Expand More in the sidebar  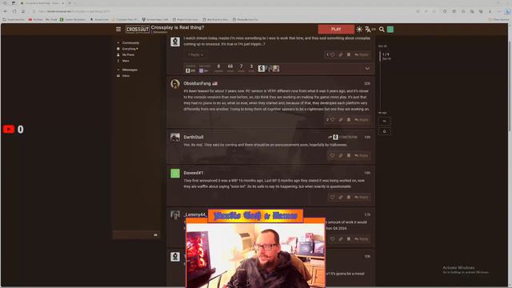(x=123, y=61)
